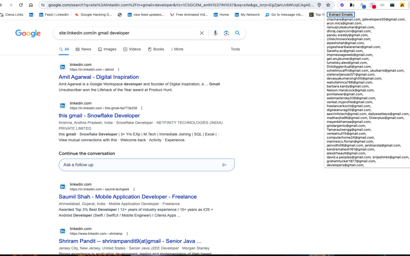Bookmark this page with the star
The image size is (410, 256).
tap(328, 5)
